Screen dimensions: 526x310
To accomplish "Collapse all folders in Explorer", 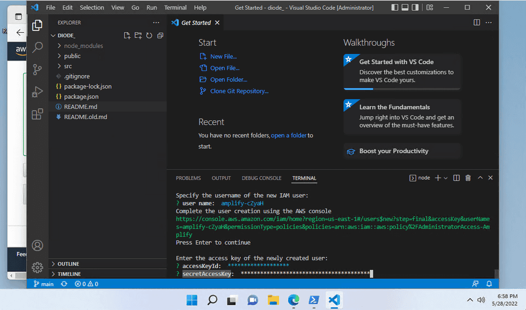I will 160,35.
